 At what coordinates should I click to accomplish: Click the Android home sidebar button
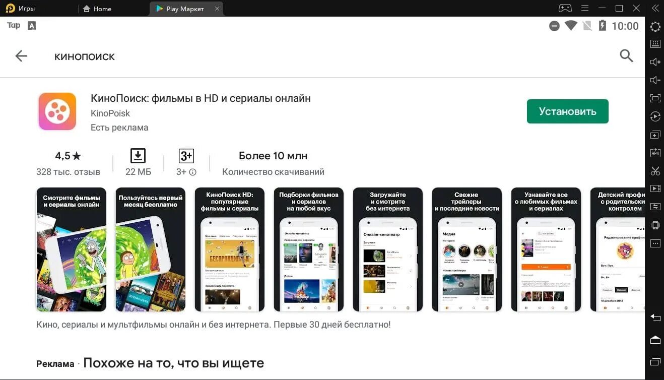click(655, 340)
